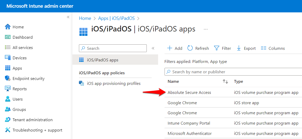Click the Add button label
This screenshot has width=302, height=139.
(x=178, y=48)
